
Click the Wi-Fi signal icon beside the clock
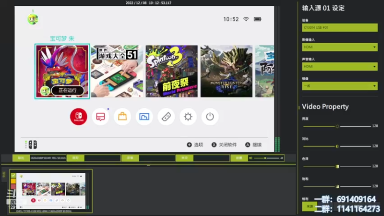point(246,19)
